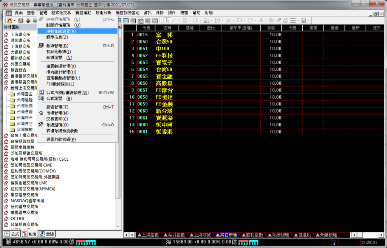
Task: Choose 公式/板塊/畫線管理(W) menu entry
Action: [77, 93]
